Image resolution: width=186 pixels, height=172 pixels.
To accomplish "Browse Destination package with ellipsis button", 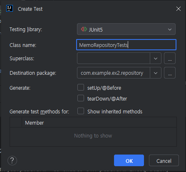I will tap(170, 73).
